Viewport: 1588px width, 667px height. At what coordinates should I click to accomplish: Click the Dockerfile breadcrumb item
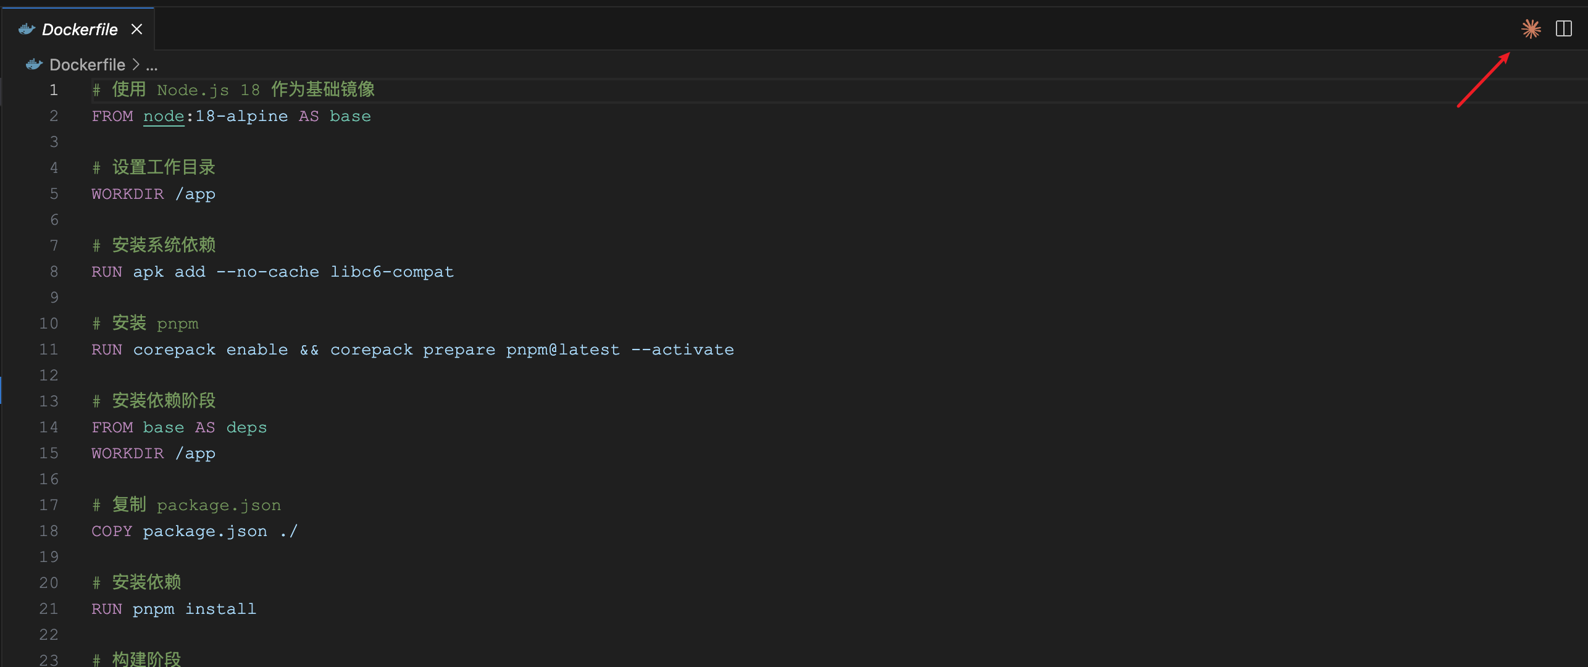point(87,65)
